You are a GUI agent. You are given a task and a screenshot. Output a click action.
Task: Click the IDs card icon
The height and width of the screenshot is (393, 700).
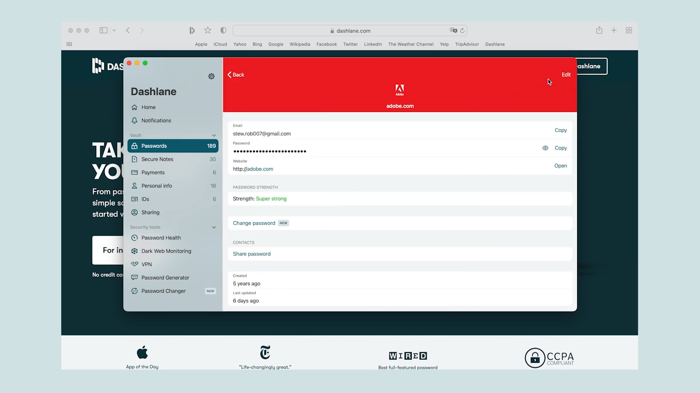[x=135, y=199]
